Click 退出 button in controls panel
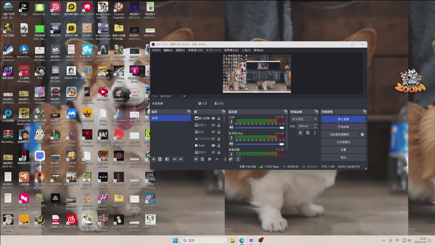The width and height of the screenshot is (435, 245). (344, 157)
